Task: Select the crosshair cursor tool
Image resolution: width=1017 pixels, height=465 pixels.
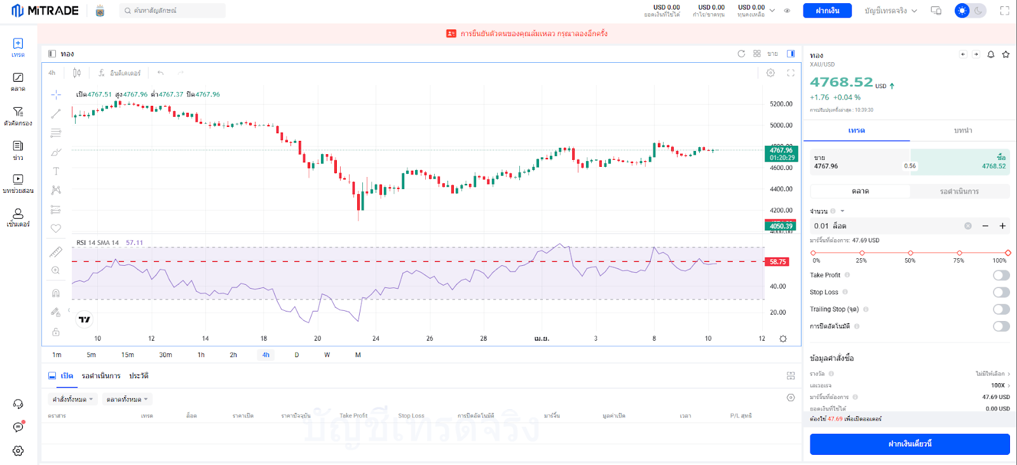Action: point(56,95)
